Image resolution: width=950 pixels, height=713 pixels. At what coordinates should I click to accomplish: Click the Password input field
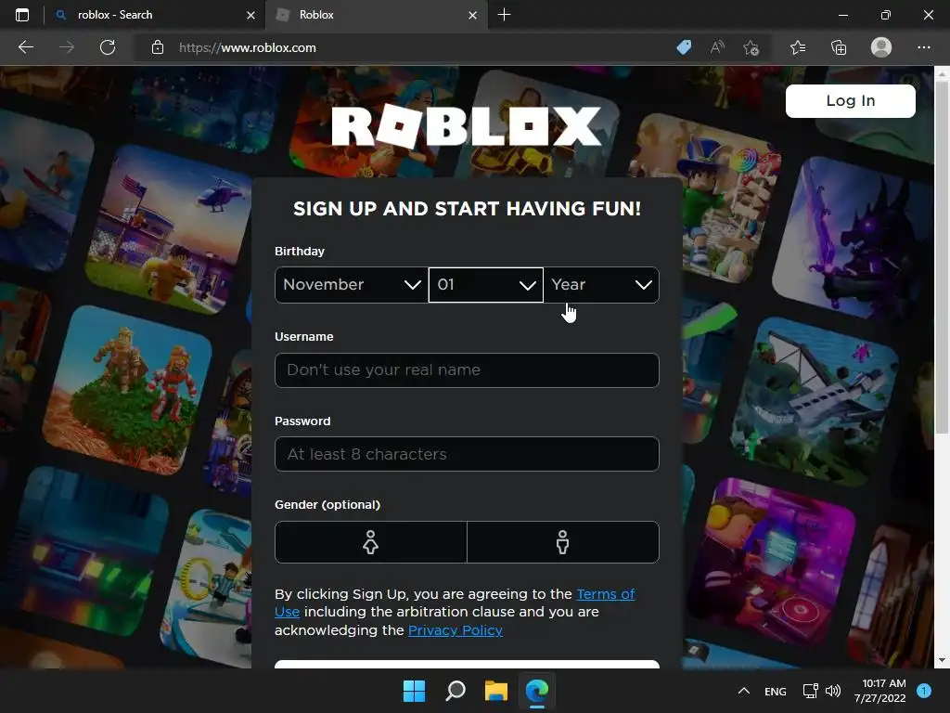(467, 454)
